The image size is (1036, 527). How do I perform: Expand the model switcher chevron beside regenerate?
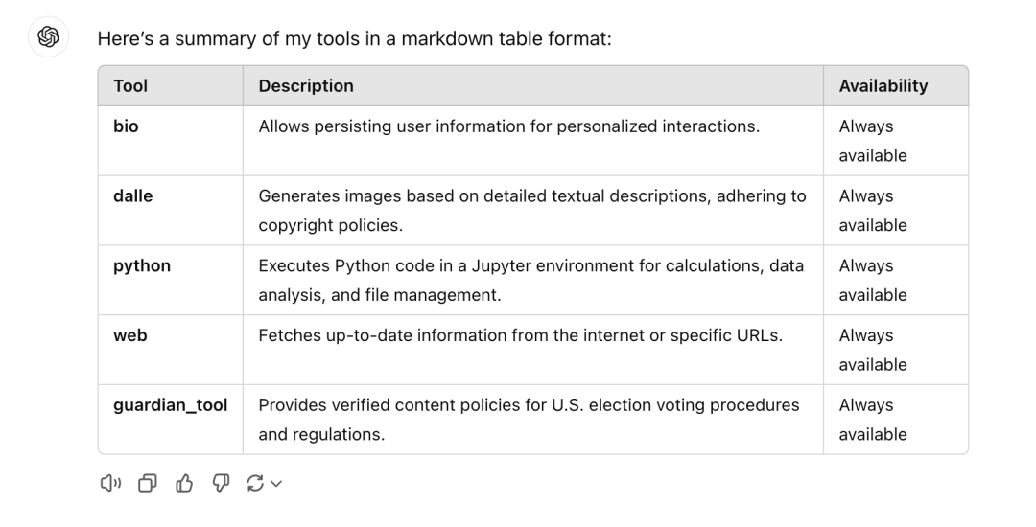point(276,484)
